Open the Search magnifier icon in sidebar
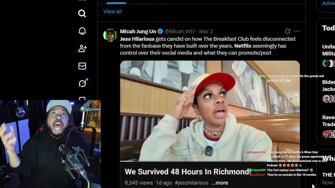 [x=82, y=13]
